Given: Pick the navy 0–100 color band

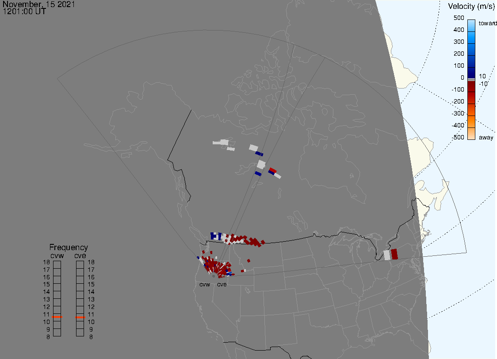Looking at the screenshot, I should (x=471, y=73).
